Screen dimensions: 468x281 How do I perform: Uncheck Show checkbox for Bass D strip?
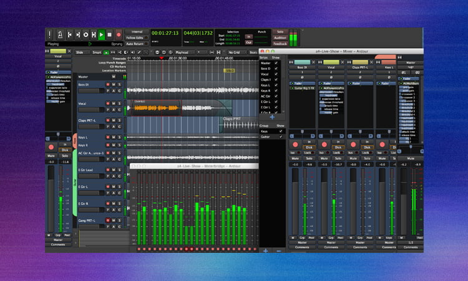pos(276,68)
